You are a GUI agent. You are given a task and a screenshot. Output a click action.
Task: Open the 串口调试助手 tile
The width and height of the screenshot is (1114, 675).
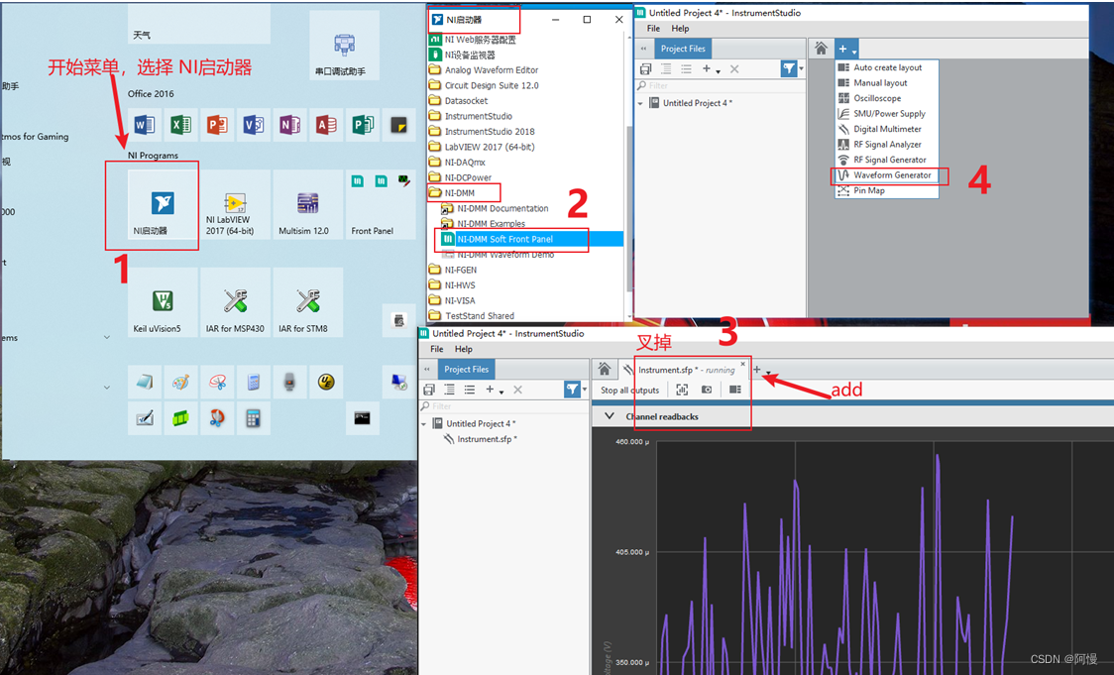pyautogui.click(x=344, y=47)
